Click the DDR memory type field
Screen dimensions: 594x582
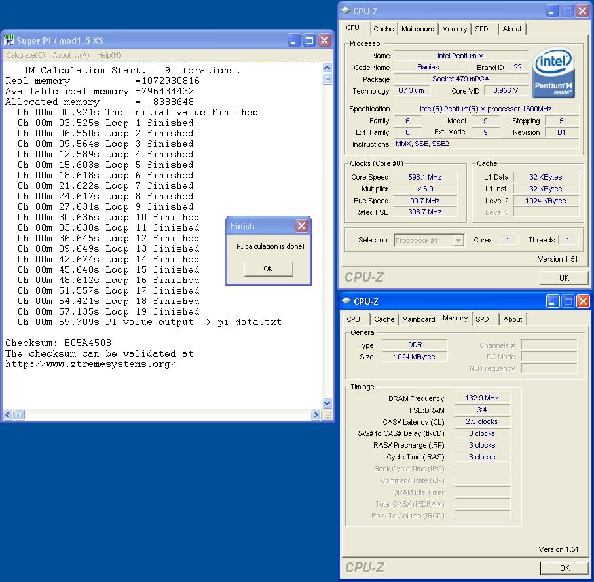pos(415,345)
